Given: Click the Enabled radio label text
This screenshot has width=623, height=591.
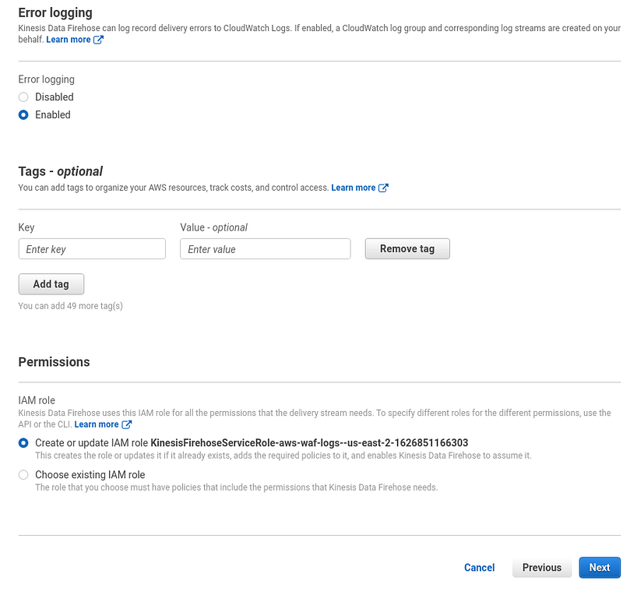Looking at the screenshot, I should (x=53, y=114).
